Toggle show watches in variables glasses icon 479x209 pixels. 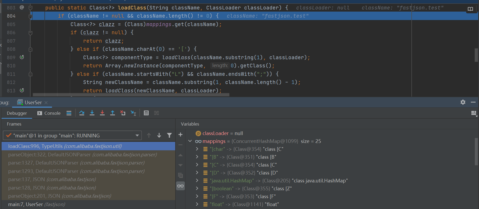point(180,186)
